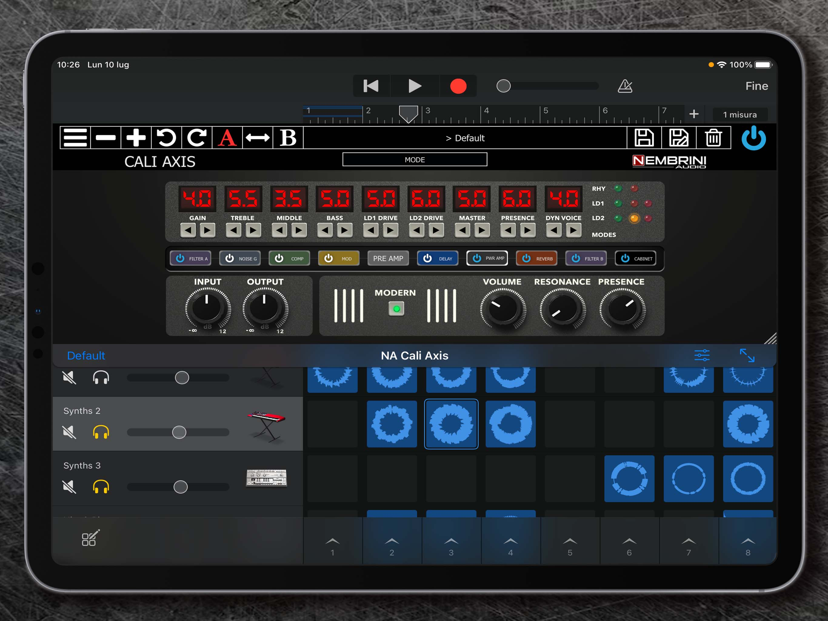Click the trash delete preset icon
Image resolution: width=828 pixels, height=621 pixels.
click(713, 138)
